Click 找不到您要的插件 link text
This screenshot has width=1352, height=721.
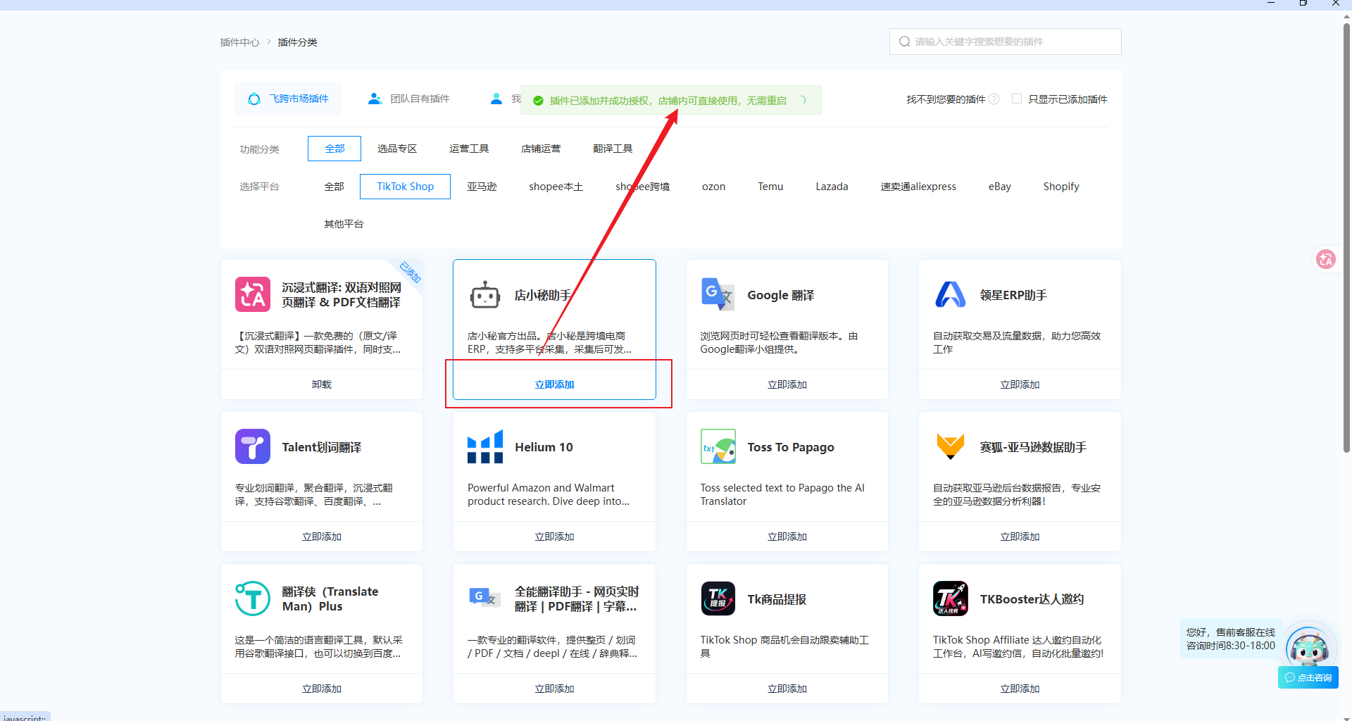946,99
